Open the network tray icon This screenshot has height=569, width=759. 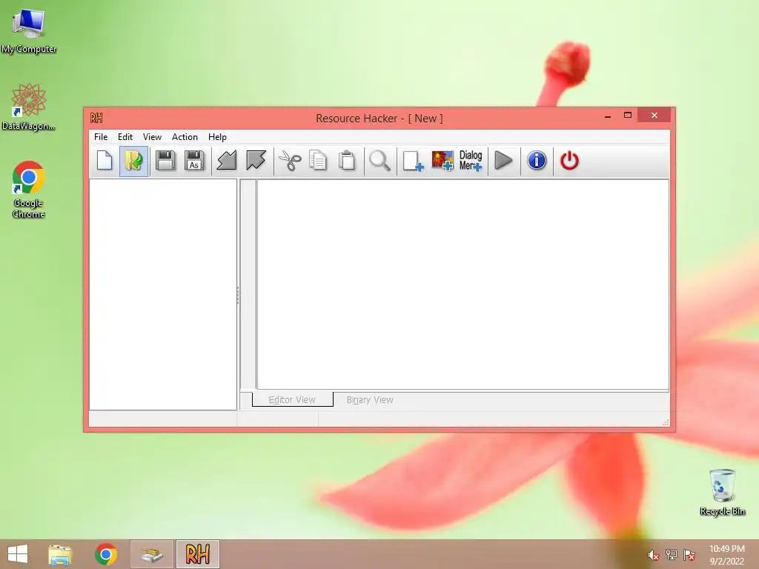(x=672, y=555)
